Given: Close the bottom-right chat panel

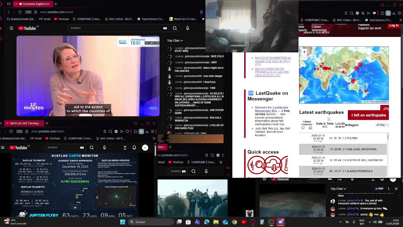Looking at the screenshot, I should click(396, 189).
